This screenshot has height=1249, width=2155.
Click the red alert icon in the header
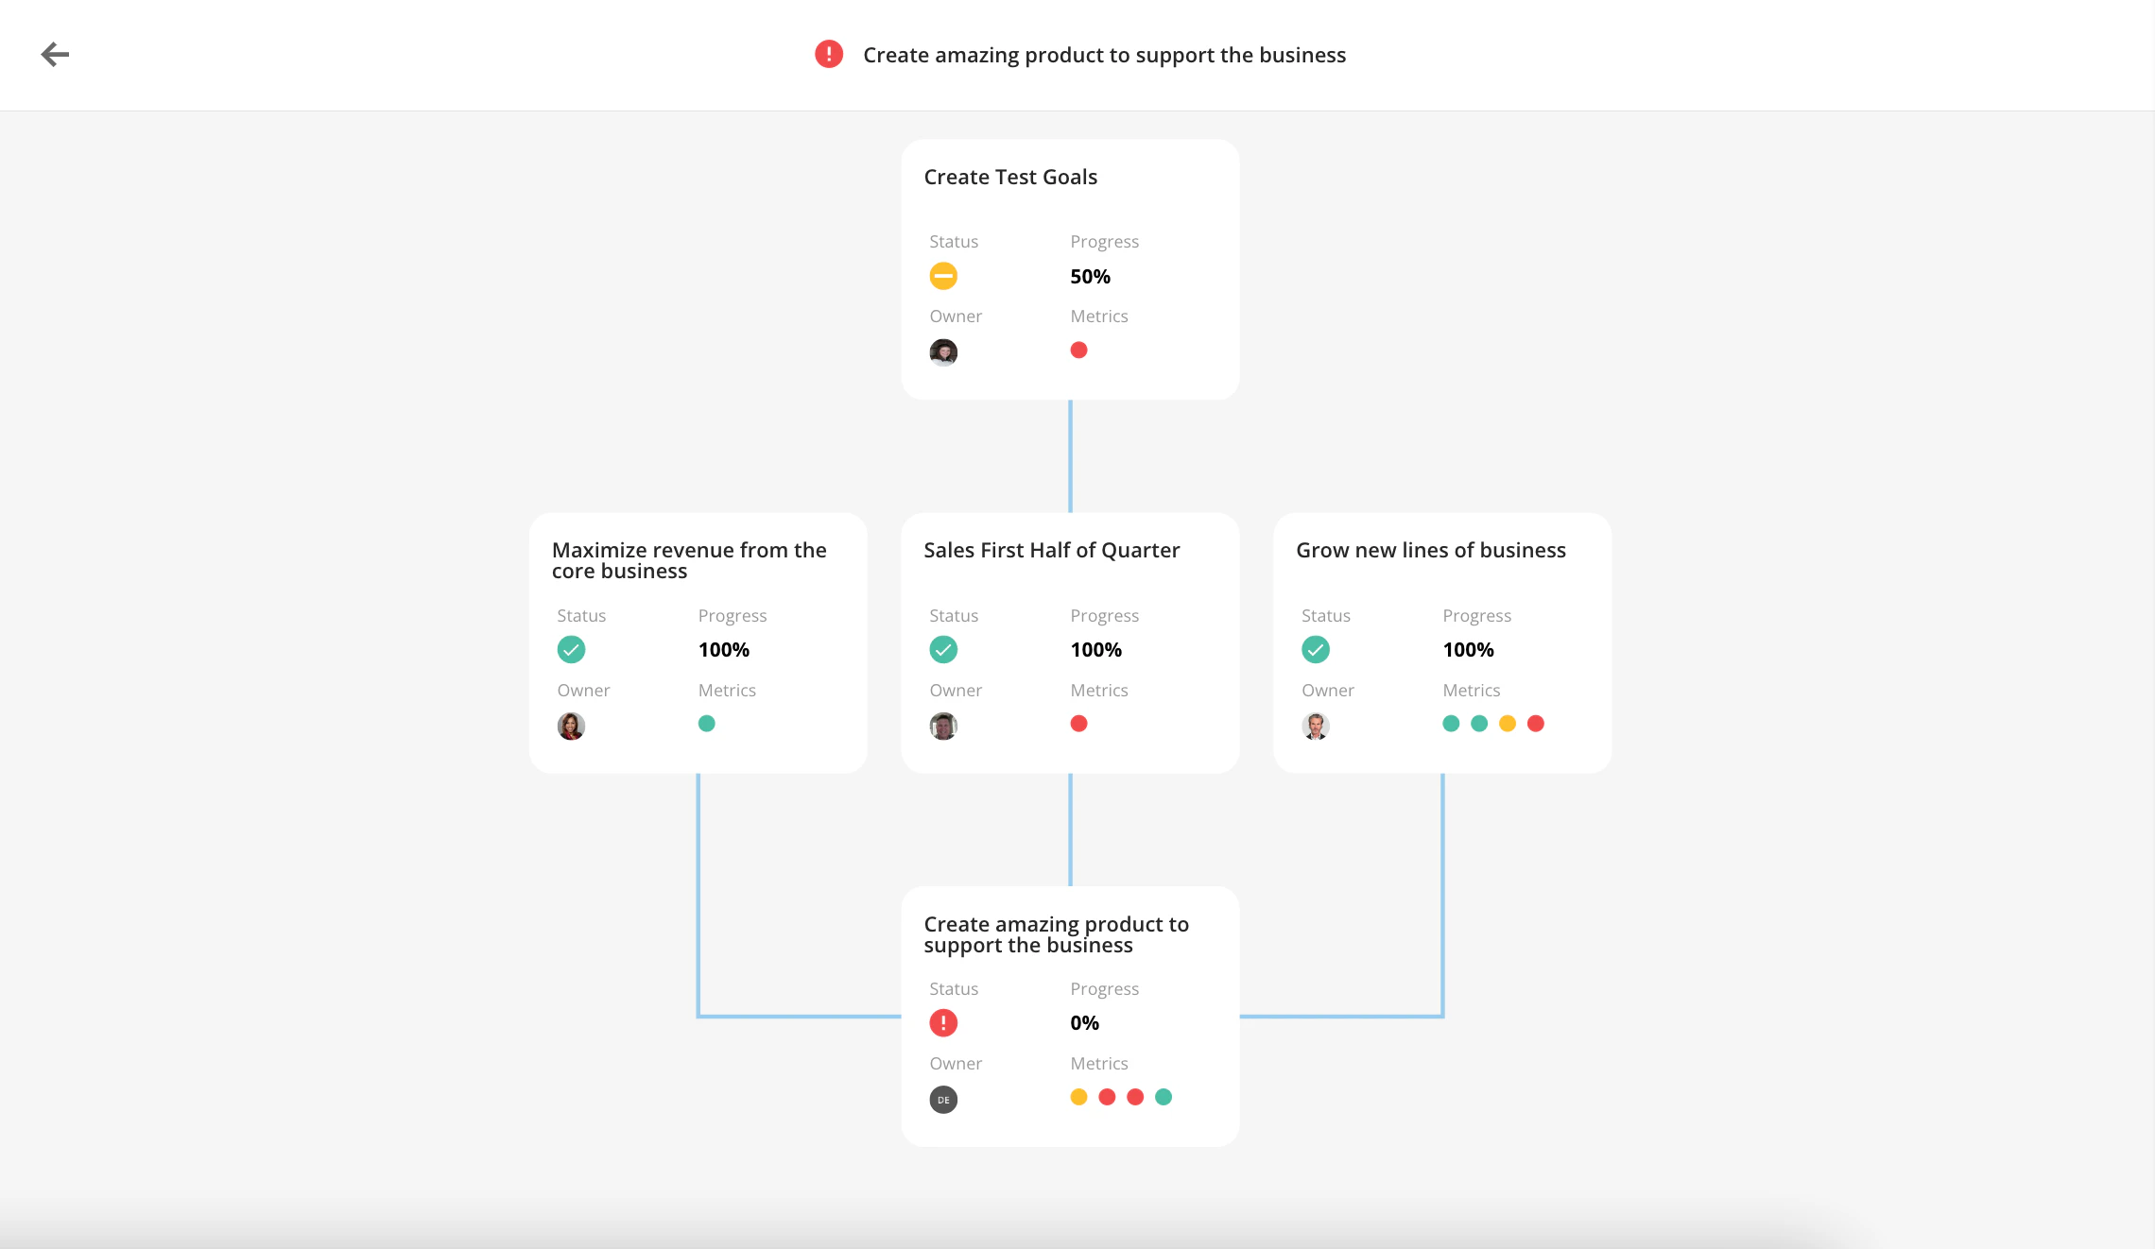click(829, 54)
